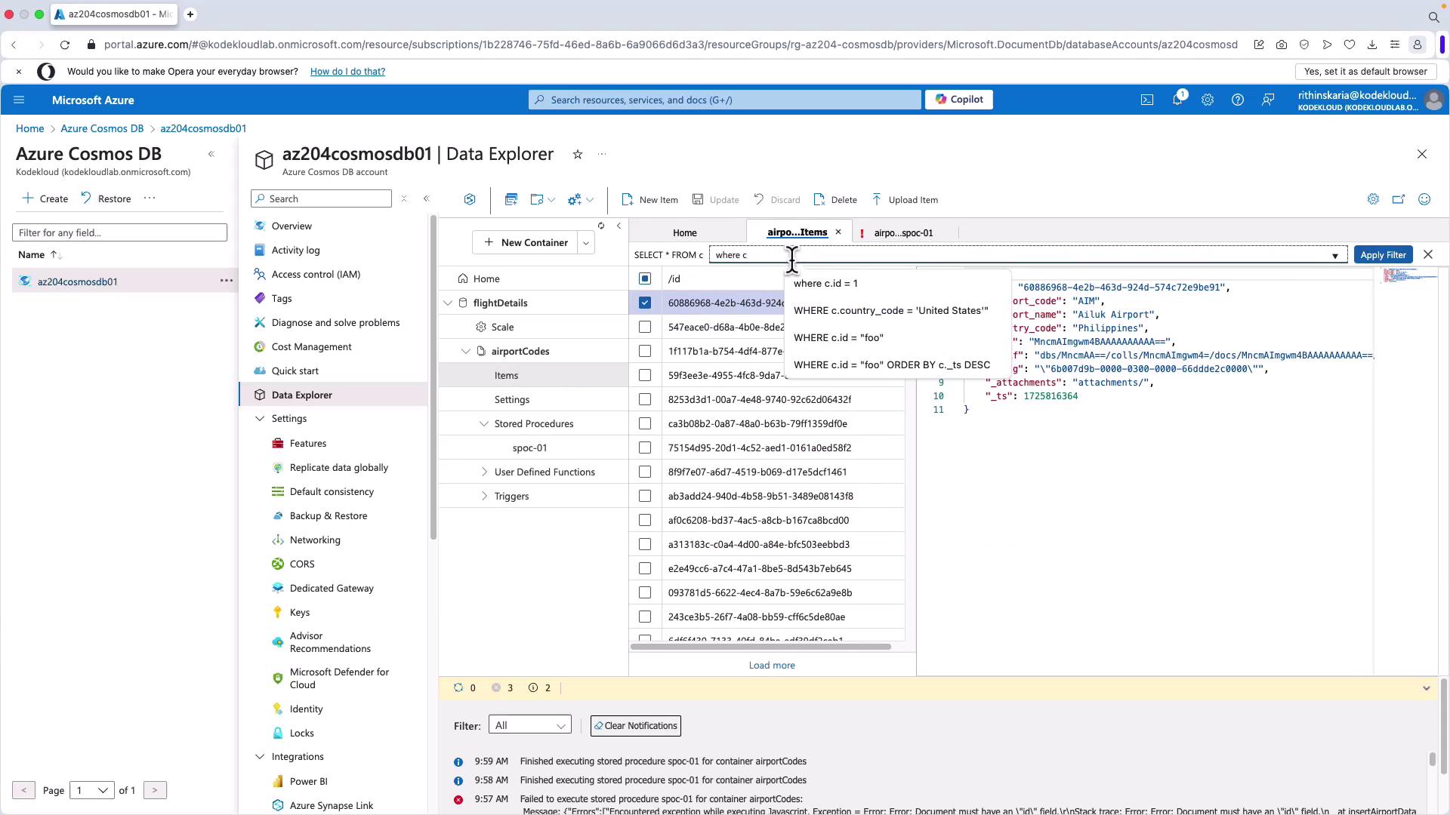Click Restore in Cosmos DB list pane
The height and width of the screenshot is (815, 1450).
106,198
